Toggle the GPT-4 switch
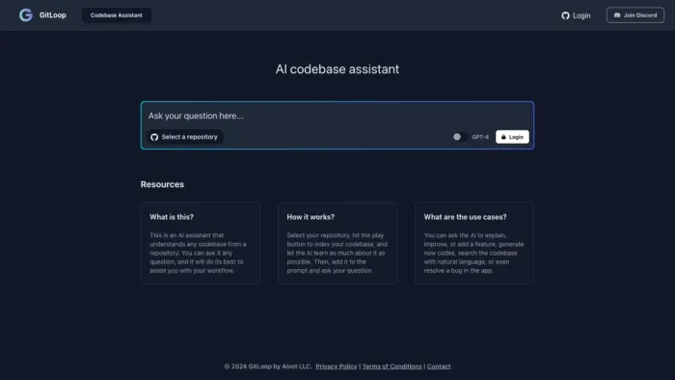 (x=460, y=137)
